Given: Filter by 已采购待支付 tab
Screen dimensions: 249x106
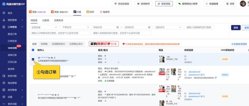Looking at the screenshot, I should pyautogui.click(x=58, y=44).
